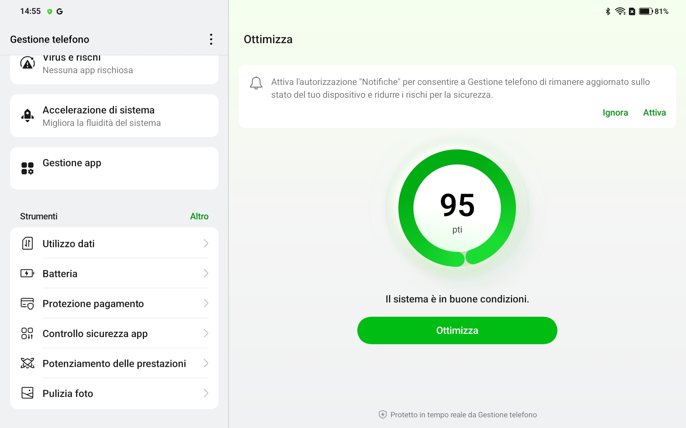Tap the Batteria charging icon

28,273
